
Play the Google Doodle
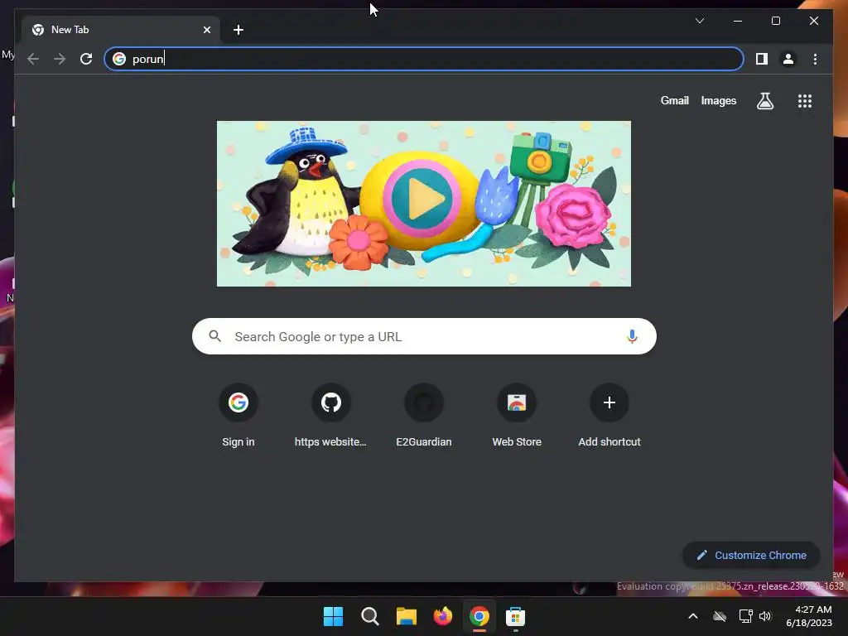pyautogui.click(x=422, y=199)
